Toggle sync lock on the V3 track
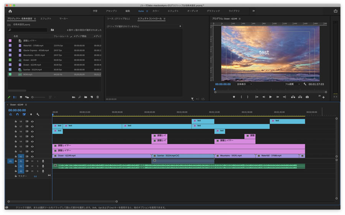The image size is (345, 215). click(27, 147)
